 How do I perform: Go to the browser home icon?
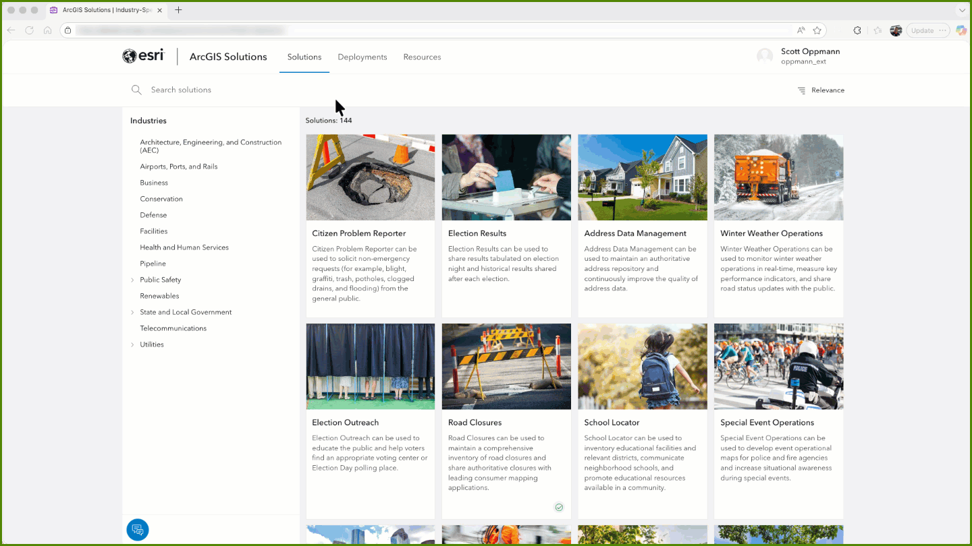[x=47, y=30]
